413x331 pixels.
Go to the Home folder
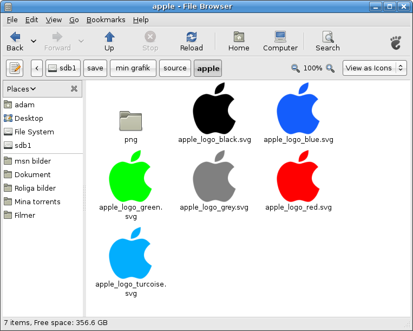(239, 41)
